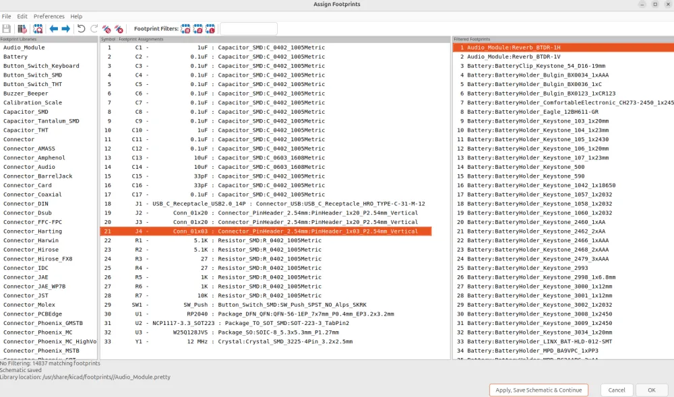
Task: Click the automatic footprint association icon
Action: click(106, 29)
